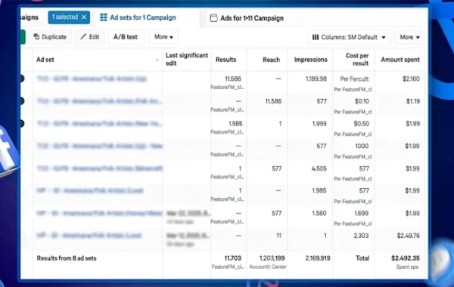The width and height of the screenshot is (454, 287).
Task: Click the ad sets grid icon
Action: click(x=104, y=17)
